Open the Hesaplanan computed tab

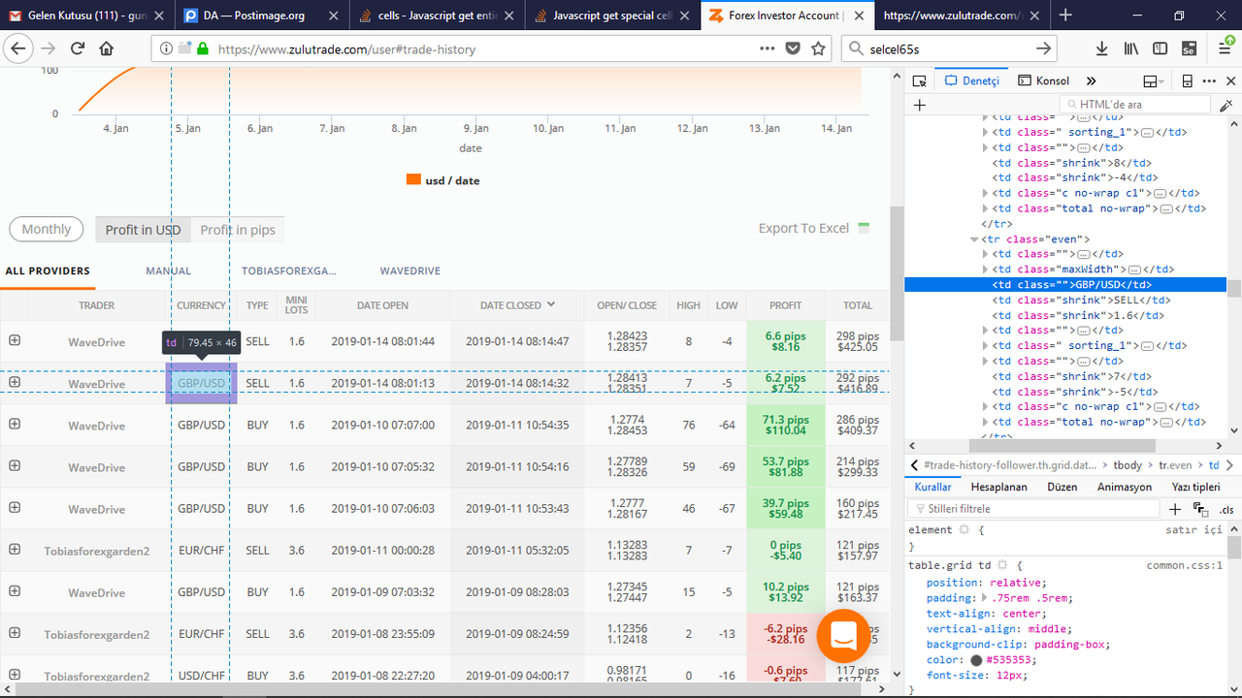pyautogui.click(x=998, y=488)
